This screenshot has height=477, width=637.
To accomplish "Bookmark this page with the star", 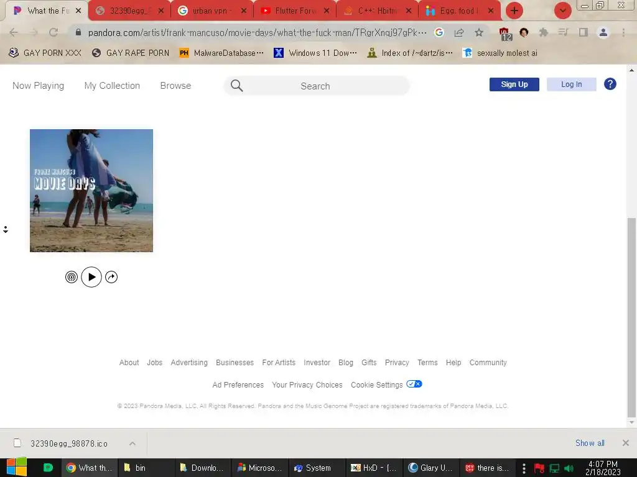I will pyautogui.click(x=479, y=32).
